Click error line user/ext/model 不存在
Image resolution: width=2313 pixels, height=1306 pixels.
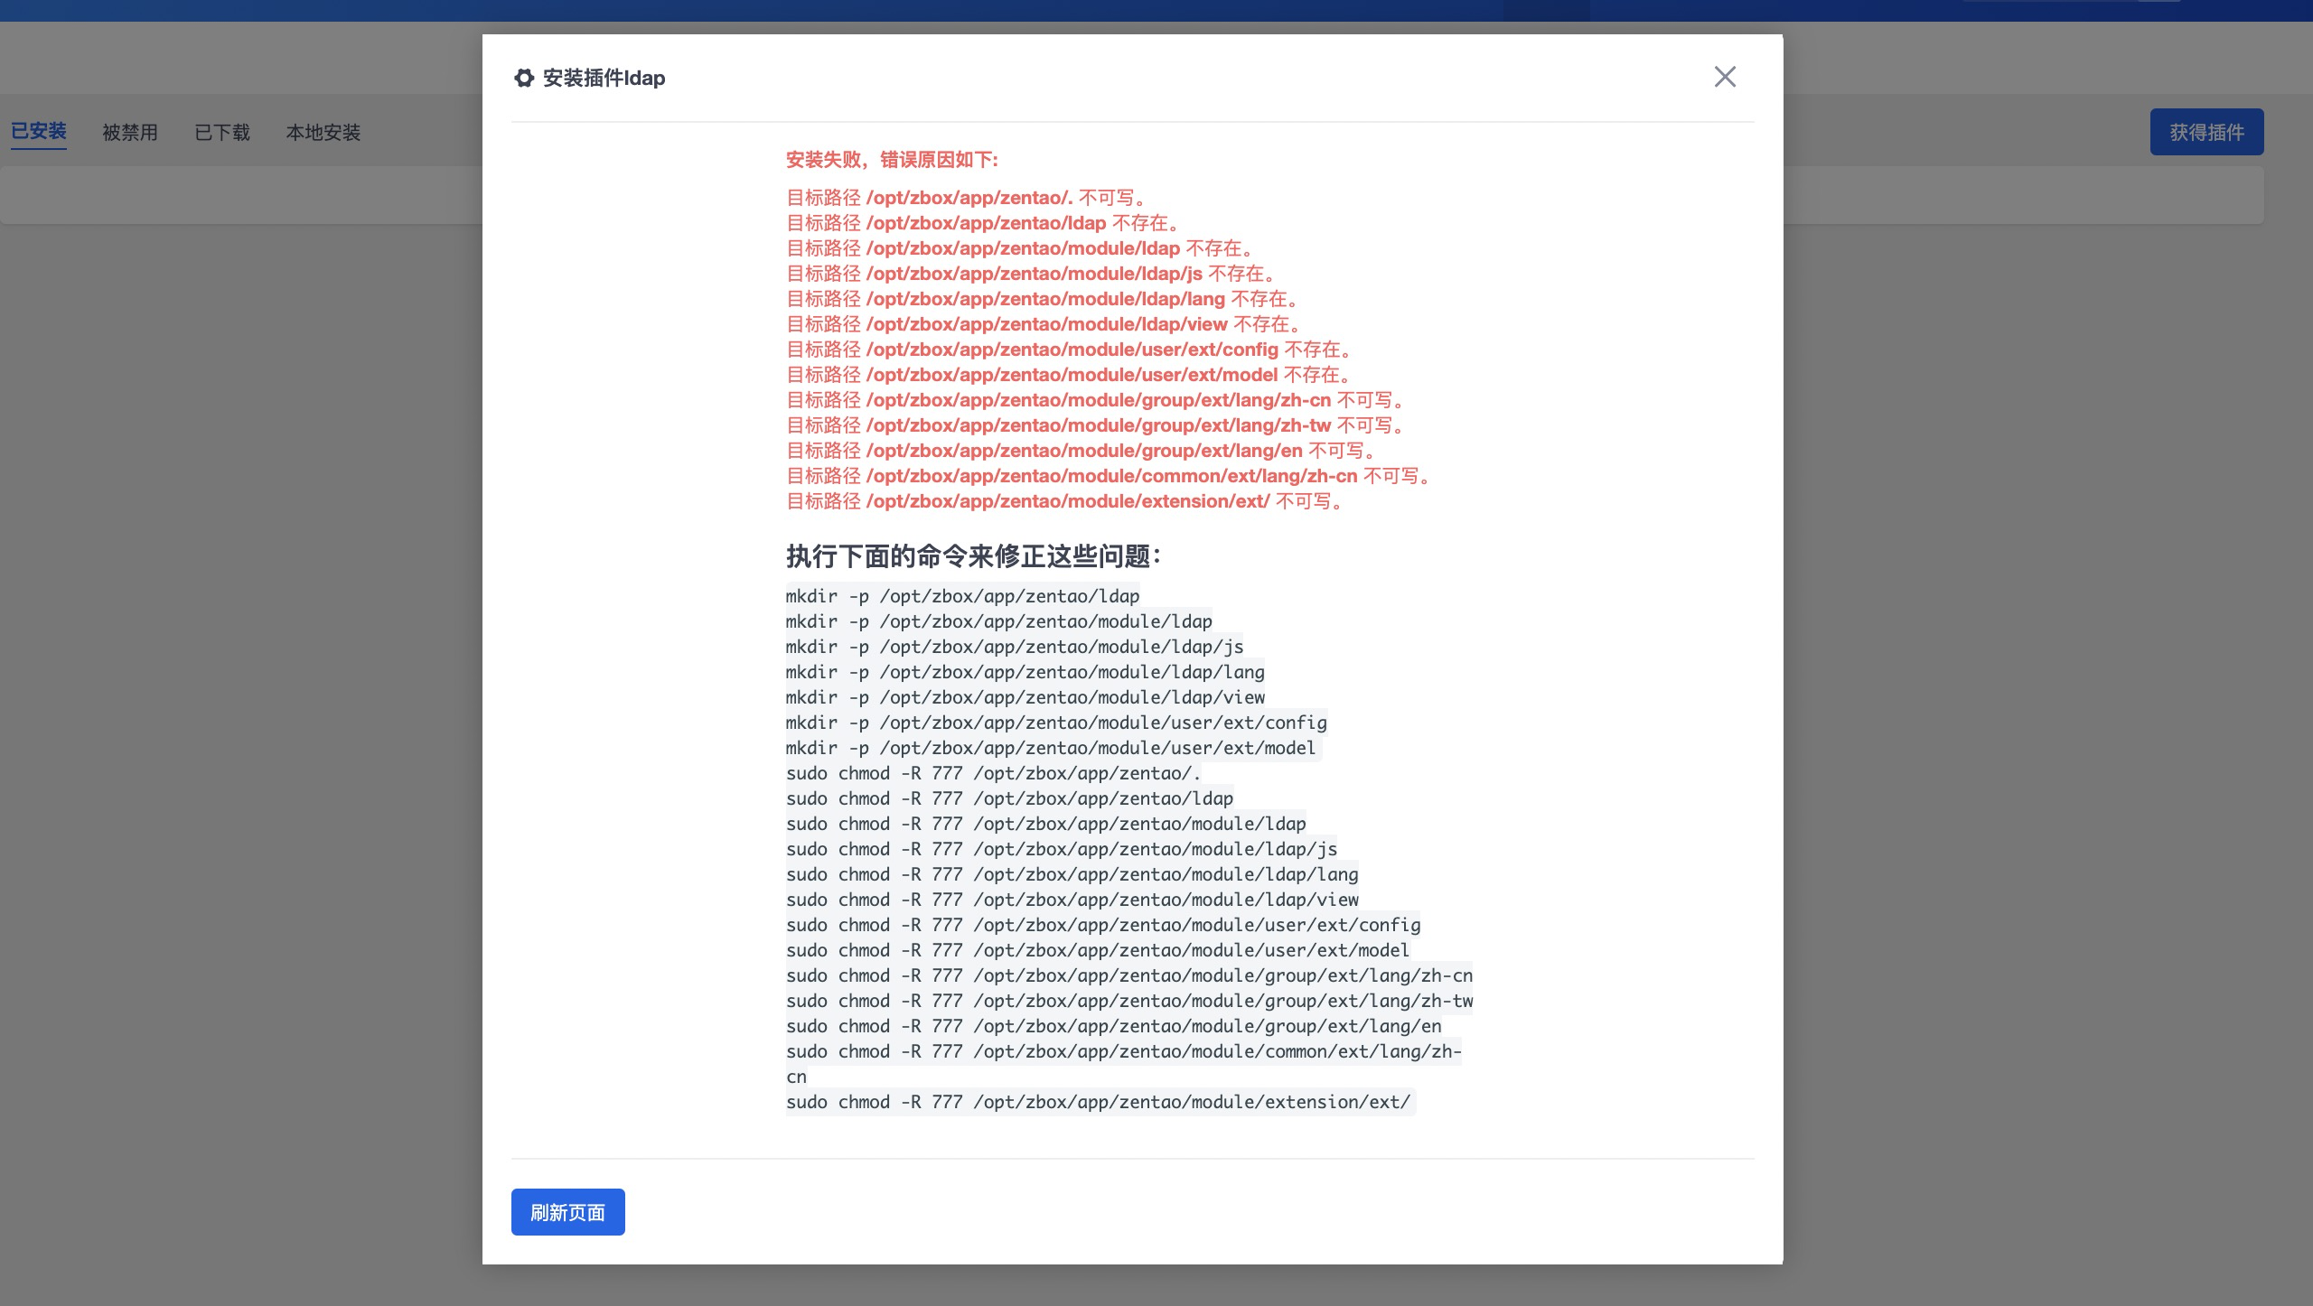(1070, 375)
